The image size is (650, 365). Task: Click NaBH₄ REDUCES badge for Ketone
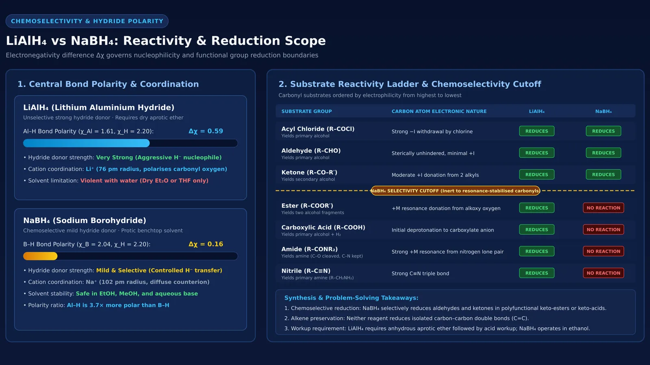click(x=603, y=174)
